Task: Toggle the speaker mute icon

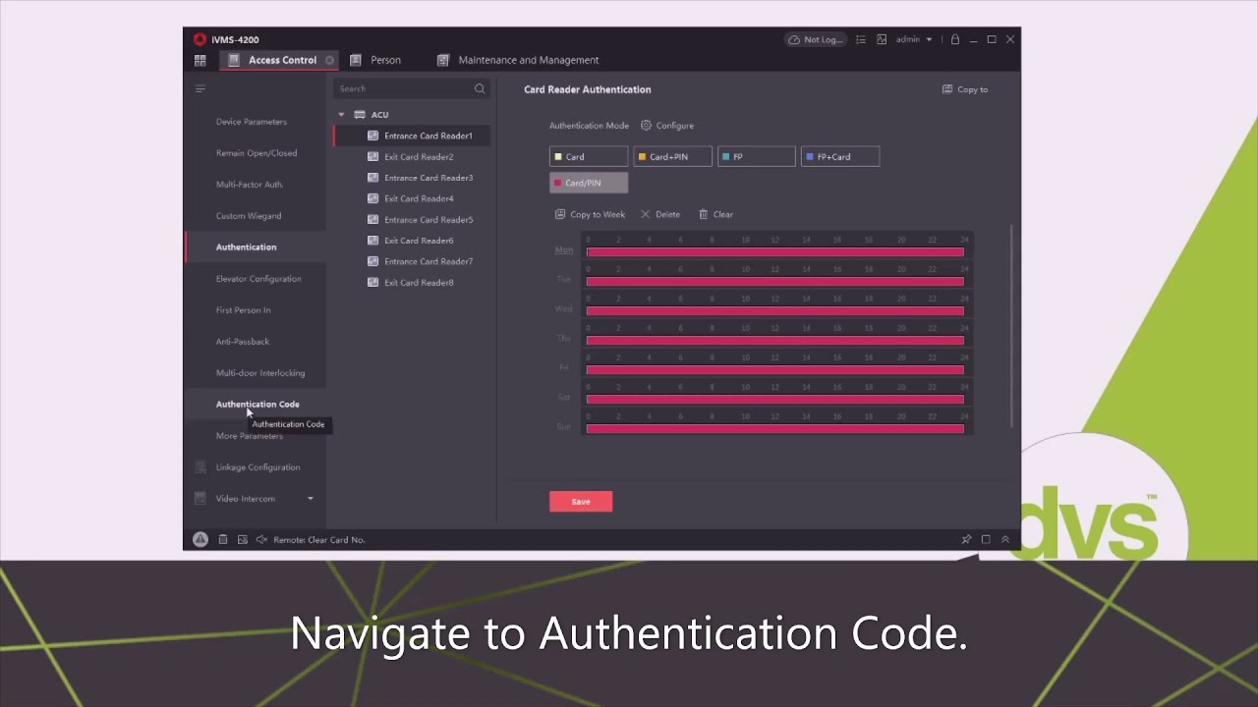Action: [x=261, y=539]
